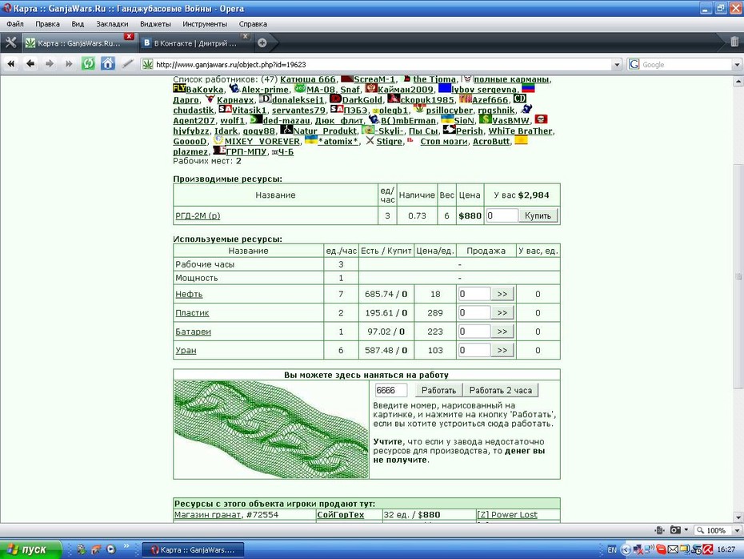Open the 100% zoom level dropdown
The height and width of the screenshot is (559, 744).
pyautogui.click(x=737, y=530)
